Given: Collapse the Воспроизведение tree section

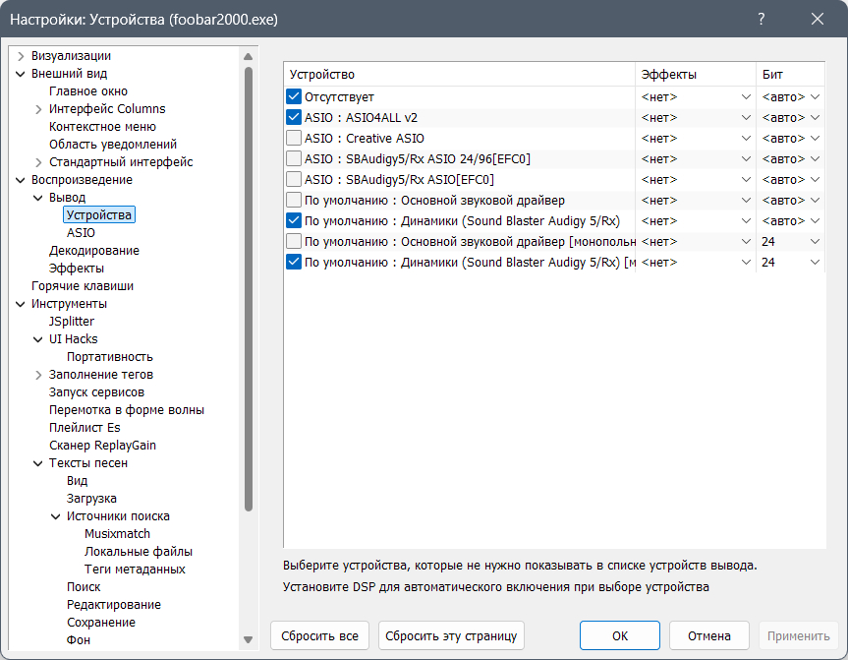Looking at the screenshot, I should click(x=21, y=180).
